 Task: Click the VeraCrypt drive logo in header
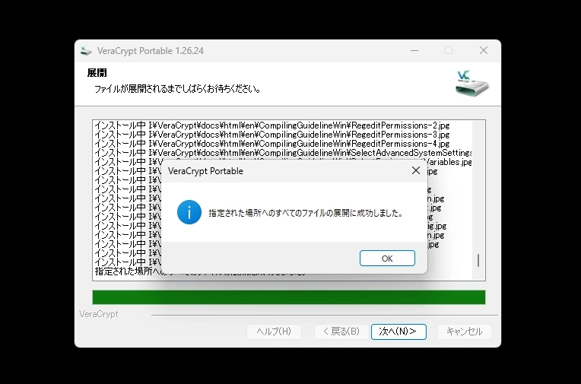472,84
